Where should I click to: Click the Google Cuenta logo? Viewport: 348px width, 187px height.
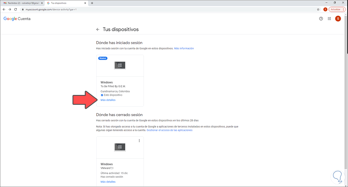pyautogui.click(x=17, y=19)
